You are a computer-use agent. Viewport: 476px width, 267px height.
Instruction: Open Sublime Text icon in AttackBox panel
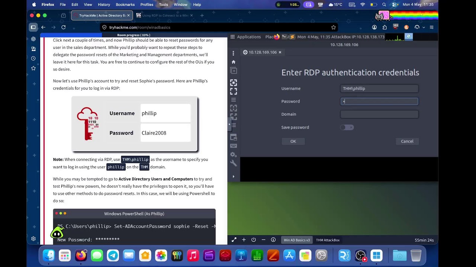[x=292, y=37]
